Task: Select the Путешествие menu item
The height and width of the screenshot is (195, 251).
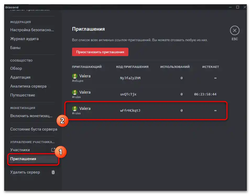Action: (x=23, y=95)
